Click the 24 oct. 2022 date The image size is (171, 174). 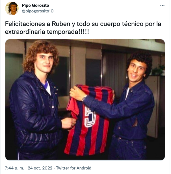coord(40,168)
